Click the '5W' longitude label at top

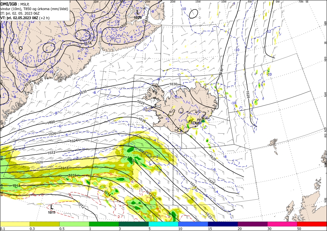tap(250, 2)
